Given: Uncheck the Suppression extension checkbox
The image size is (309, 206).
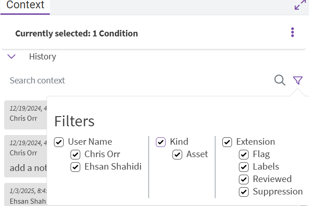Looking at the screenshot, I should [244, 192].
